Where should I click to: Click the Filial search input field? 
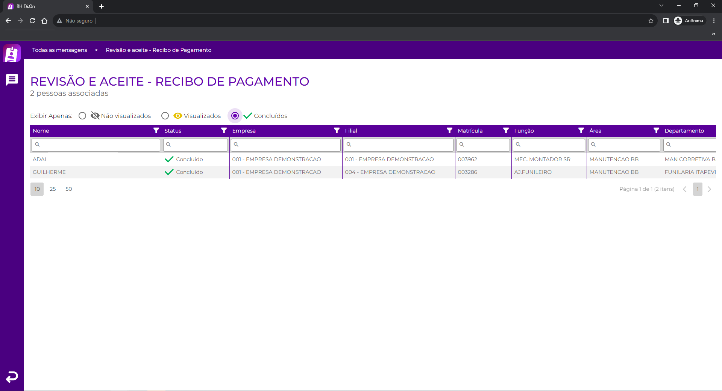coord(399,145)
